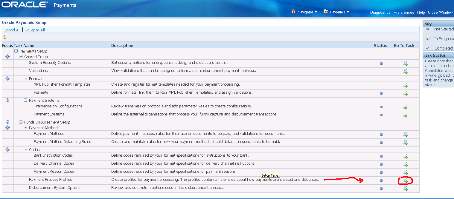Select the Transmission Configurations task name
454x199 pixels.
[x=58, y=106]
